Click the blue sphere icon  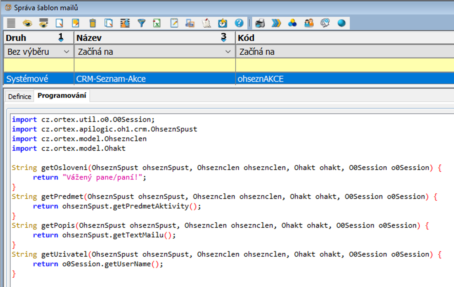coord(341,23)
